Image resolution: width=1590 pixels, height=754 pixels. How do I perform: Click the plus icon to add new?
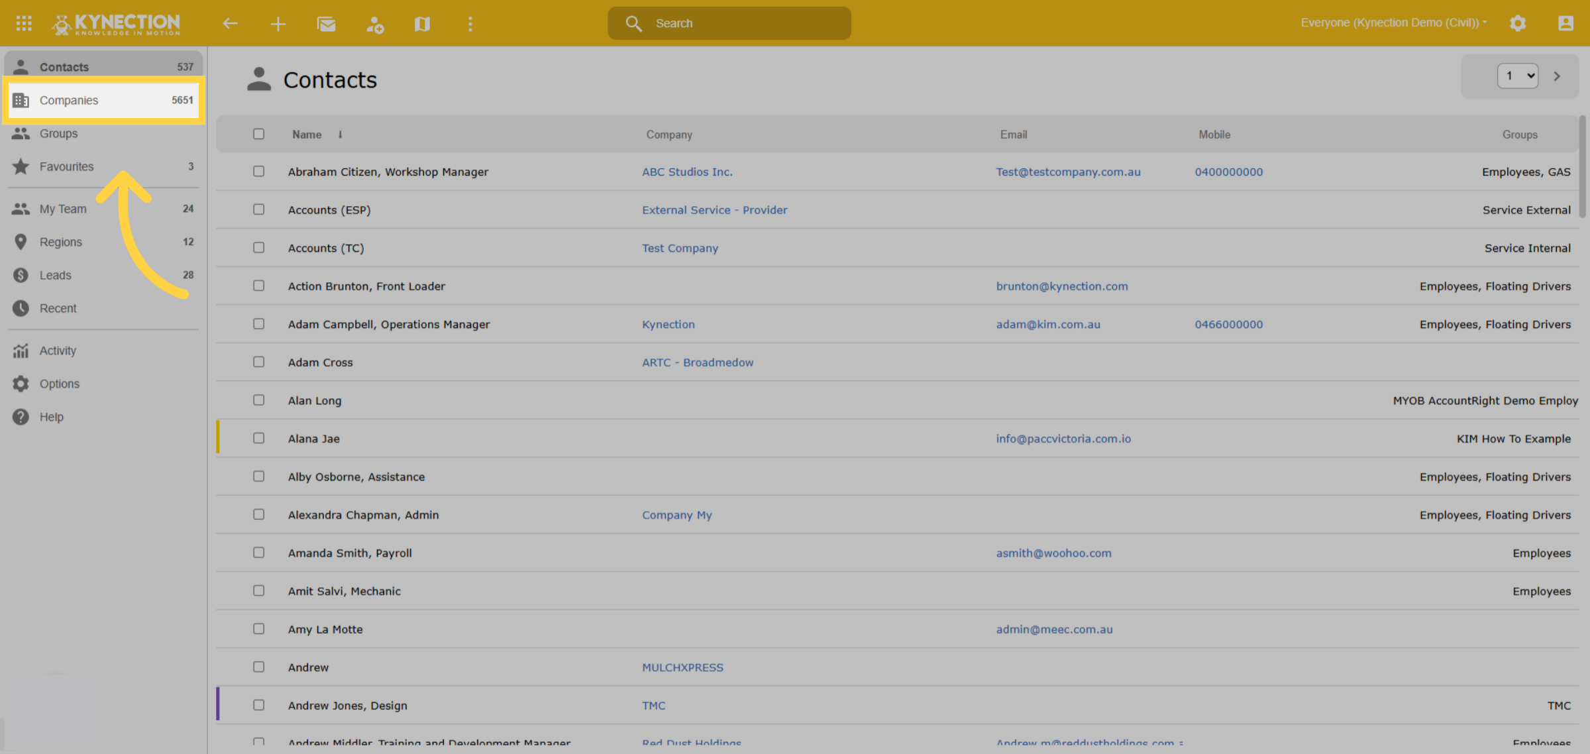coord(278,24)
